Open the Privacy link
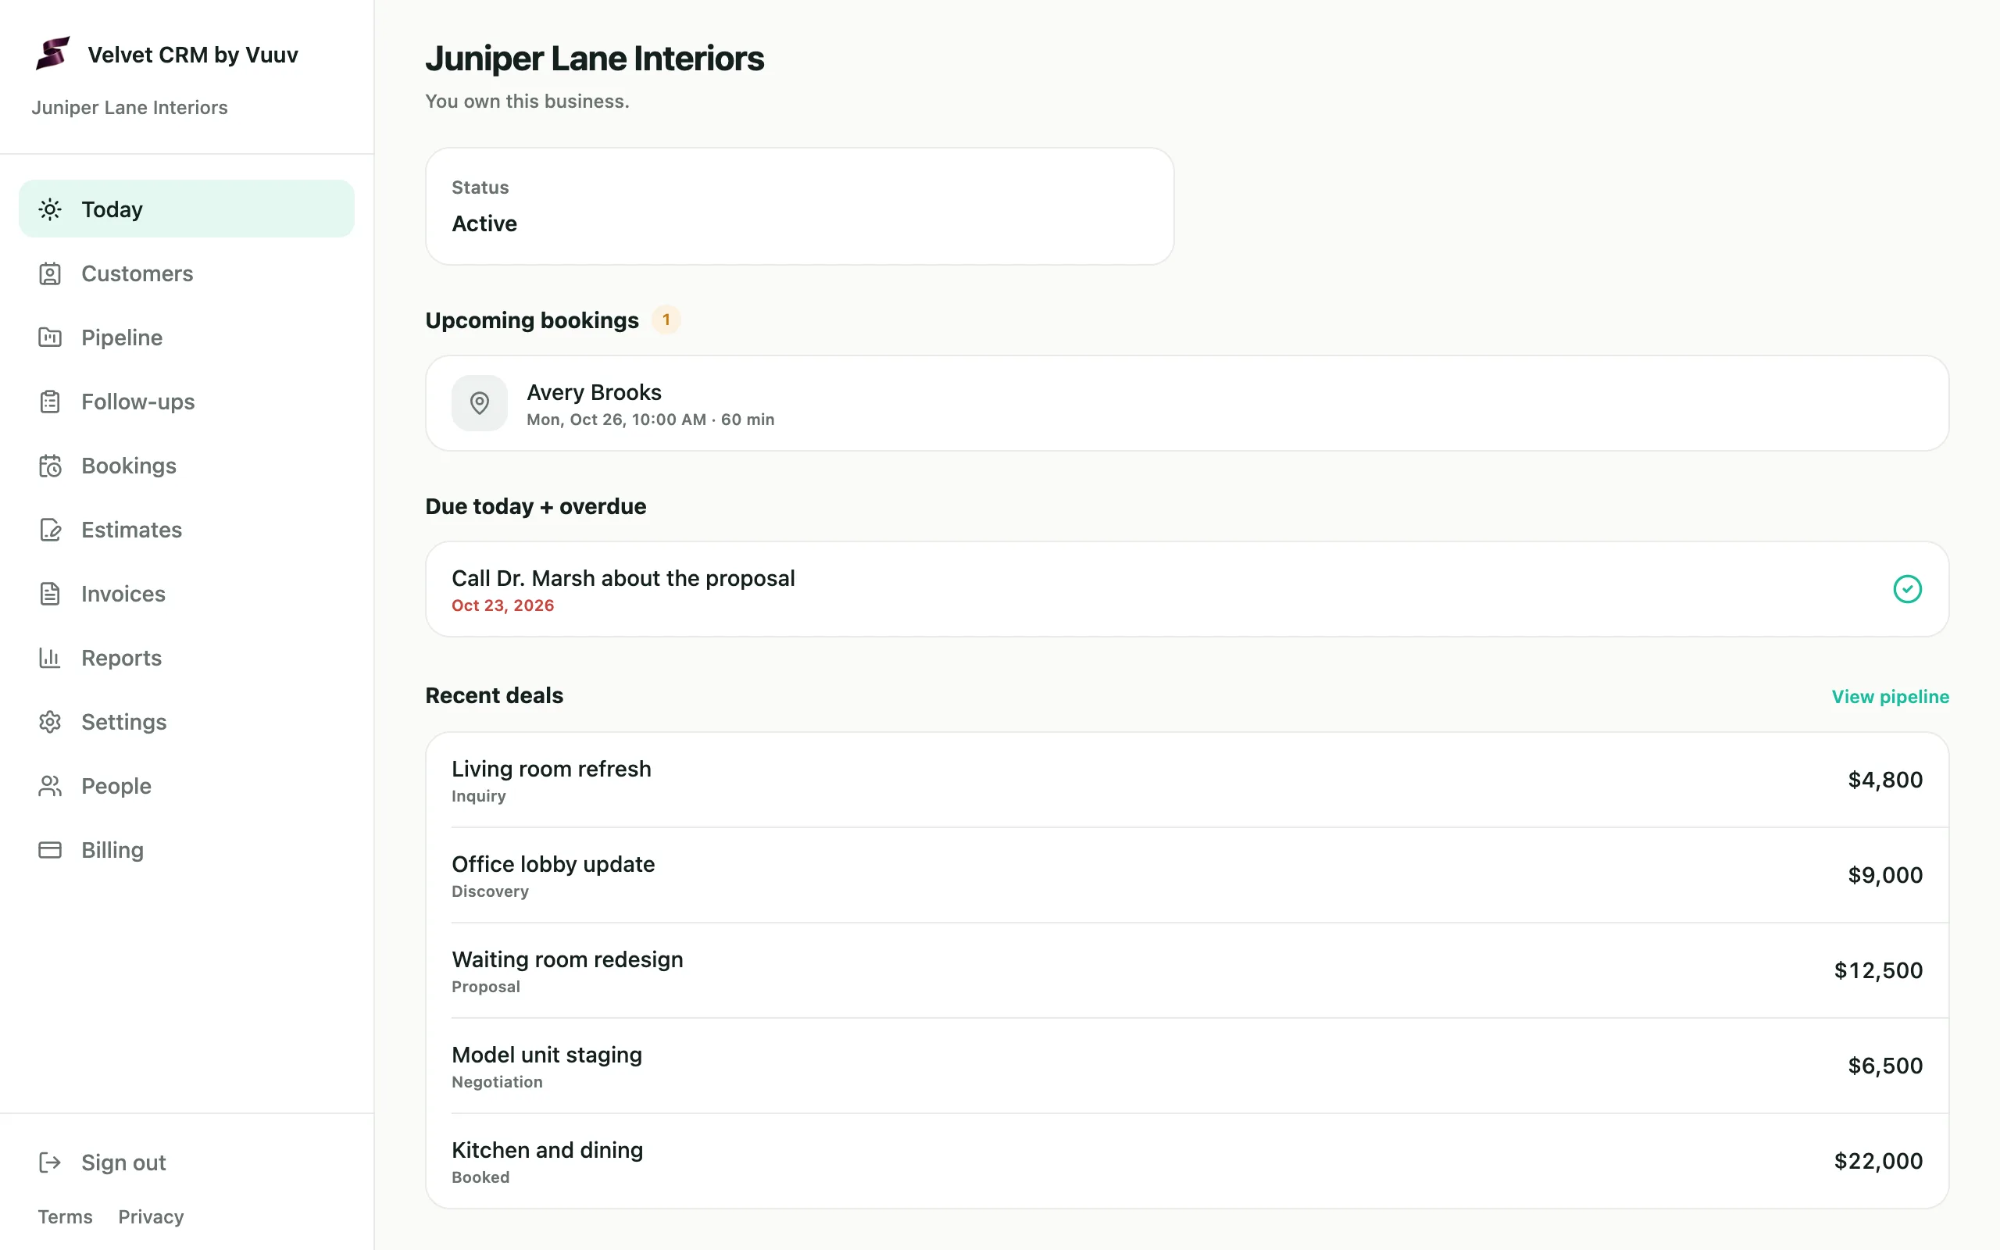Viewport: 2000px width, 1250px height. [152, 1217]
